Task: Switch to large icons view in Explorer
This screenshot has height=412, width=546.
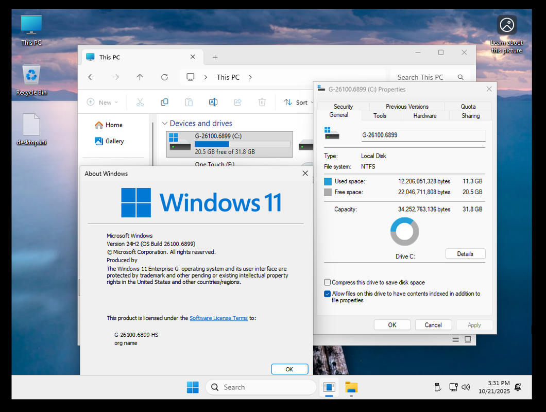Action: tap(468, 339)
